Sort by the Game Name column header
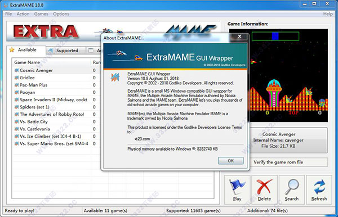Screen dimensions: 338x217 (51, 62)
